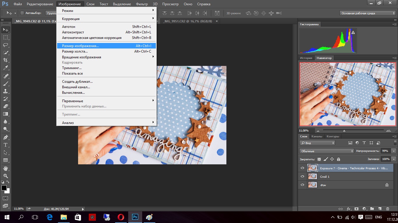Choose Автотон from the menu
The width and height of the screenshot is (398, 223).
(106, 27)
